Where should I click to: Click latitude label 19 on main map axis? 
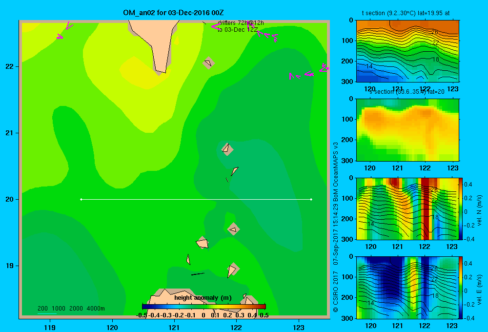pyautogui.click(x=10, y=266)
